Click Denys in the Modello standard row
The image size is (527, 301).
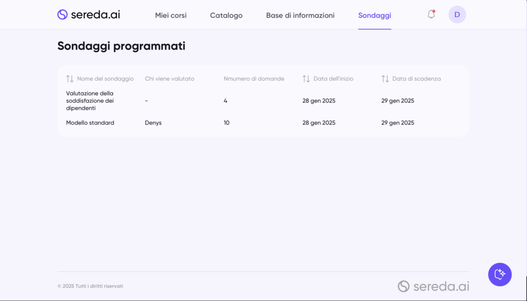pos(153,123)
